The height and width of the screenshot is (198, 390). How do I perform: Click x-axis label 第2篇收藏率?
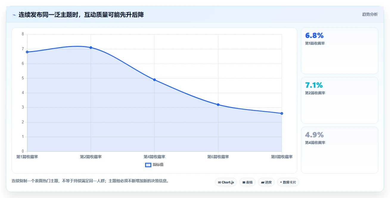pyautogui.click(x=91, y=157)
